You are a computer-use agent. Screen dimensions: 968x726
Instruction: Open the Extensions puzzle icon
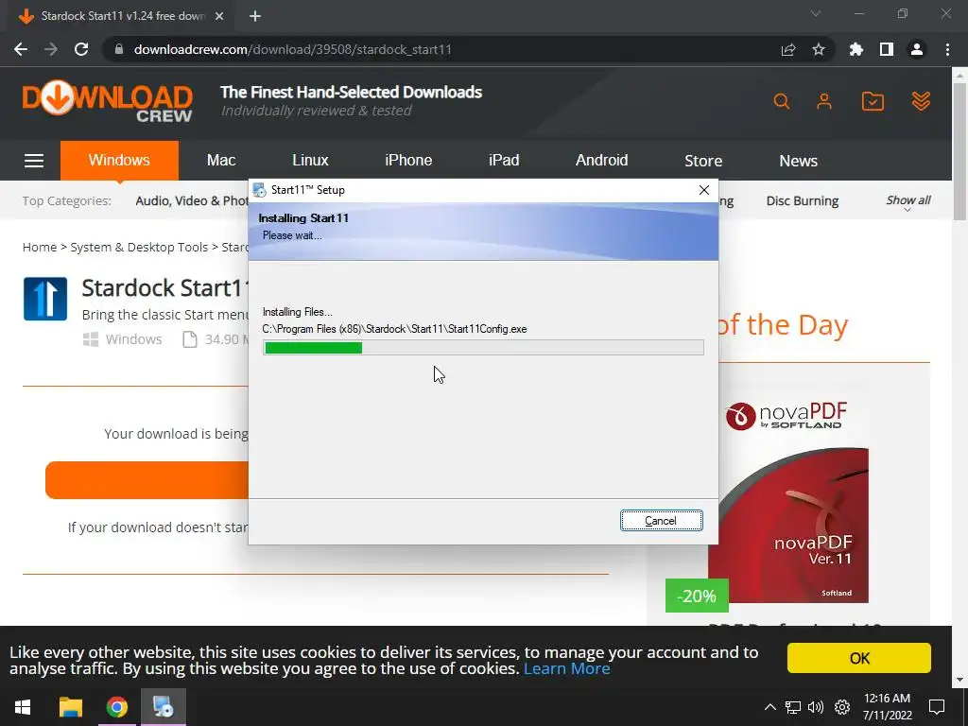pyautogui.click(x=856, y=49)
